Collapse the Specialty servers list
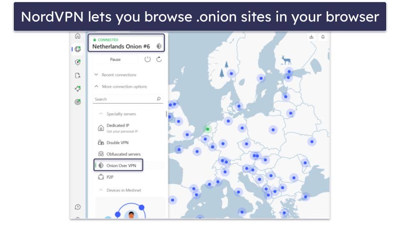 pos(117,114)
